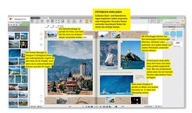Click the ferry boat thumbnail in top strip

(103, 35)
